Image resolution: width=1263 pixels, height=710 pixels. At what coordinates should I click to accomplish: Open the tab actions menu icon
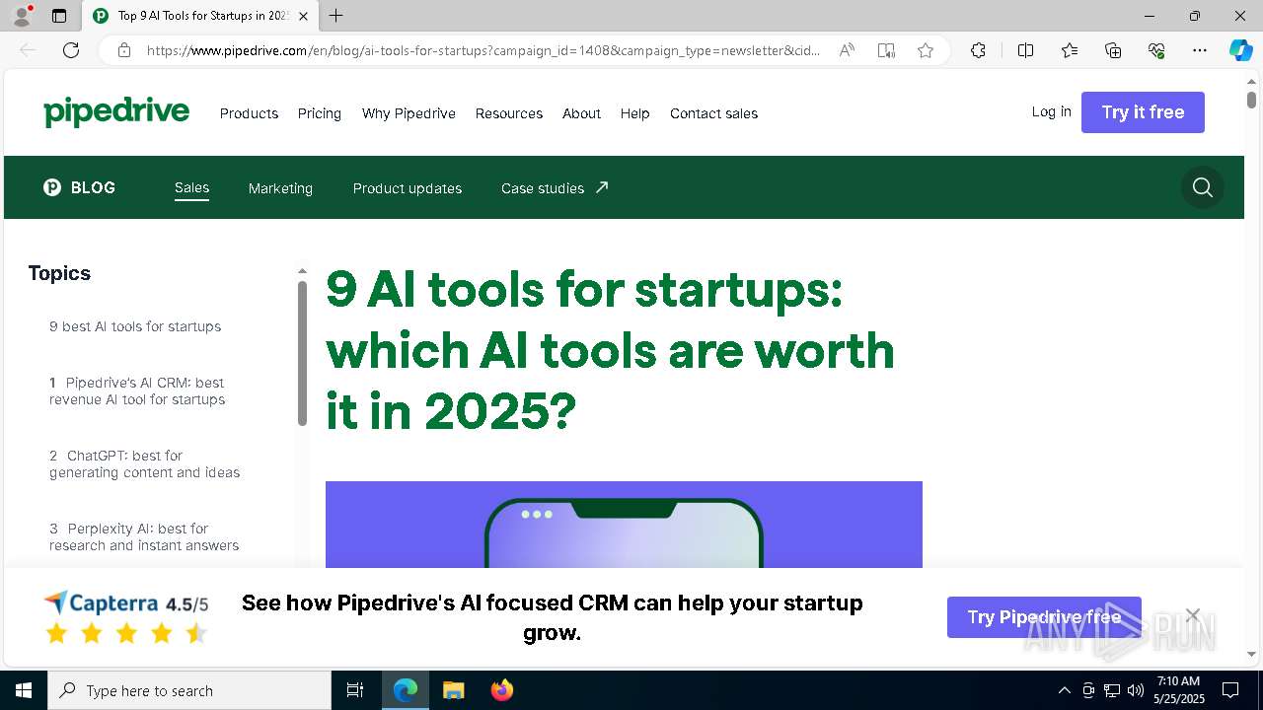coord(59,16)
